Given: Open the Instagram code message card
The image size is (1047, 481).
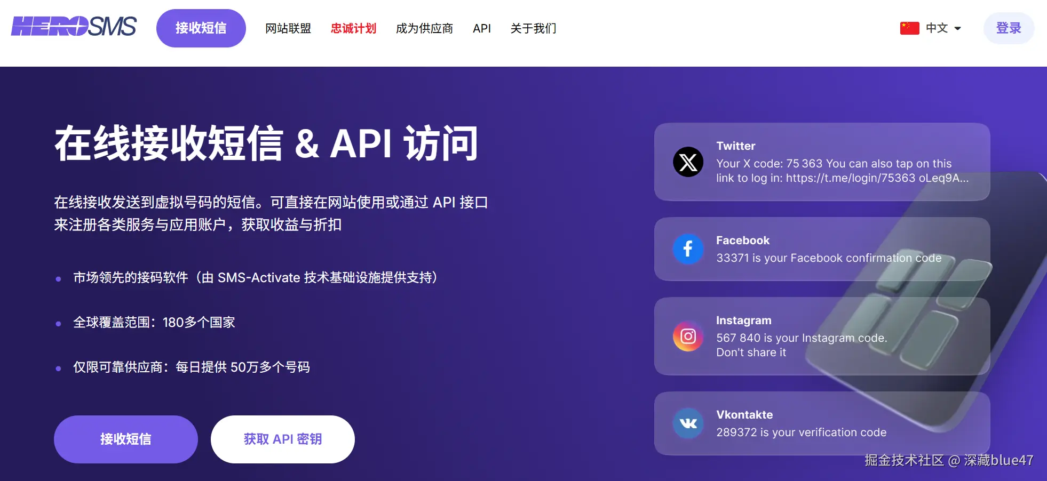Looking at the screenshot, I should tap(822, 336).
